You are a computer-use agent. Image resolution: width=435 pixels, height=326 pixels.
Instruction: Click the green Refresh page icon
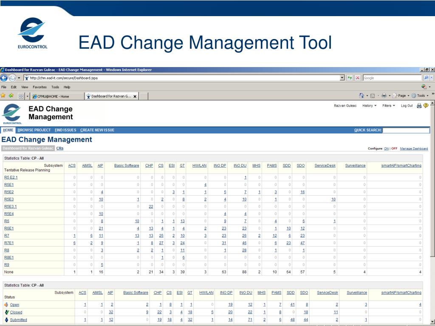pos(350,78)
